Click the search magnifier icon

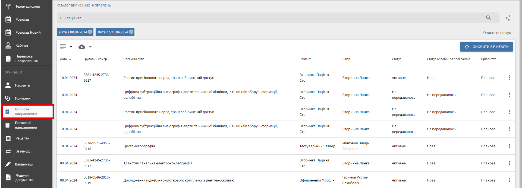488,18
